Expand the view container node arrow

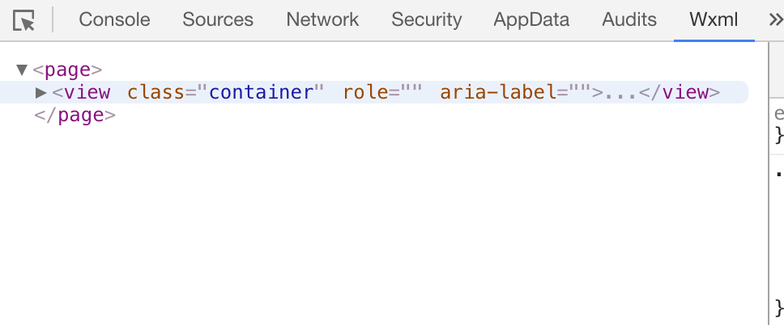click(x=41, y=92)
